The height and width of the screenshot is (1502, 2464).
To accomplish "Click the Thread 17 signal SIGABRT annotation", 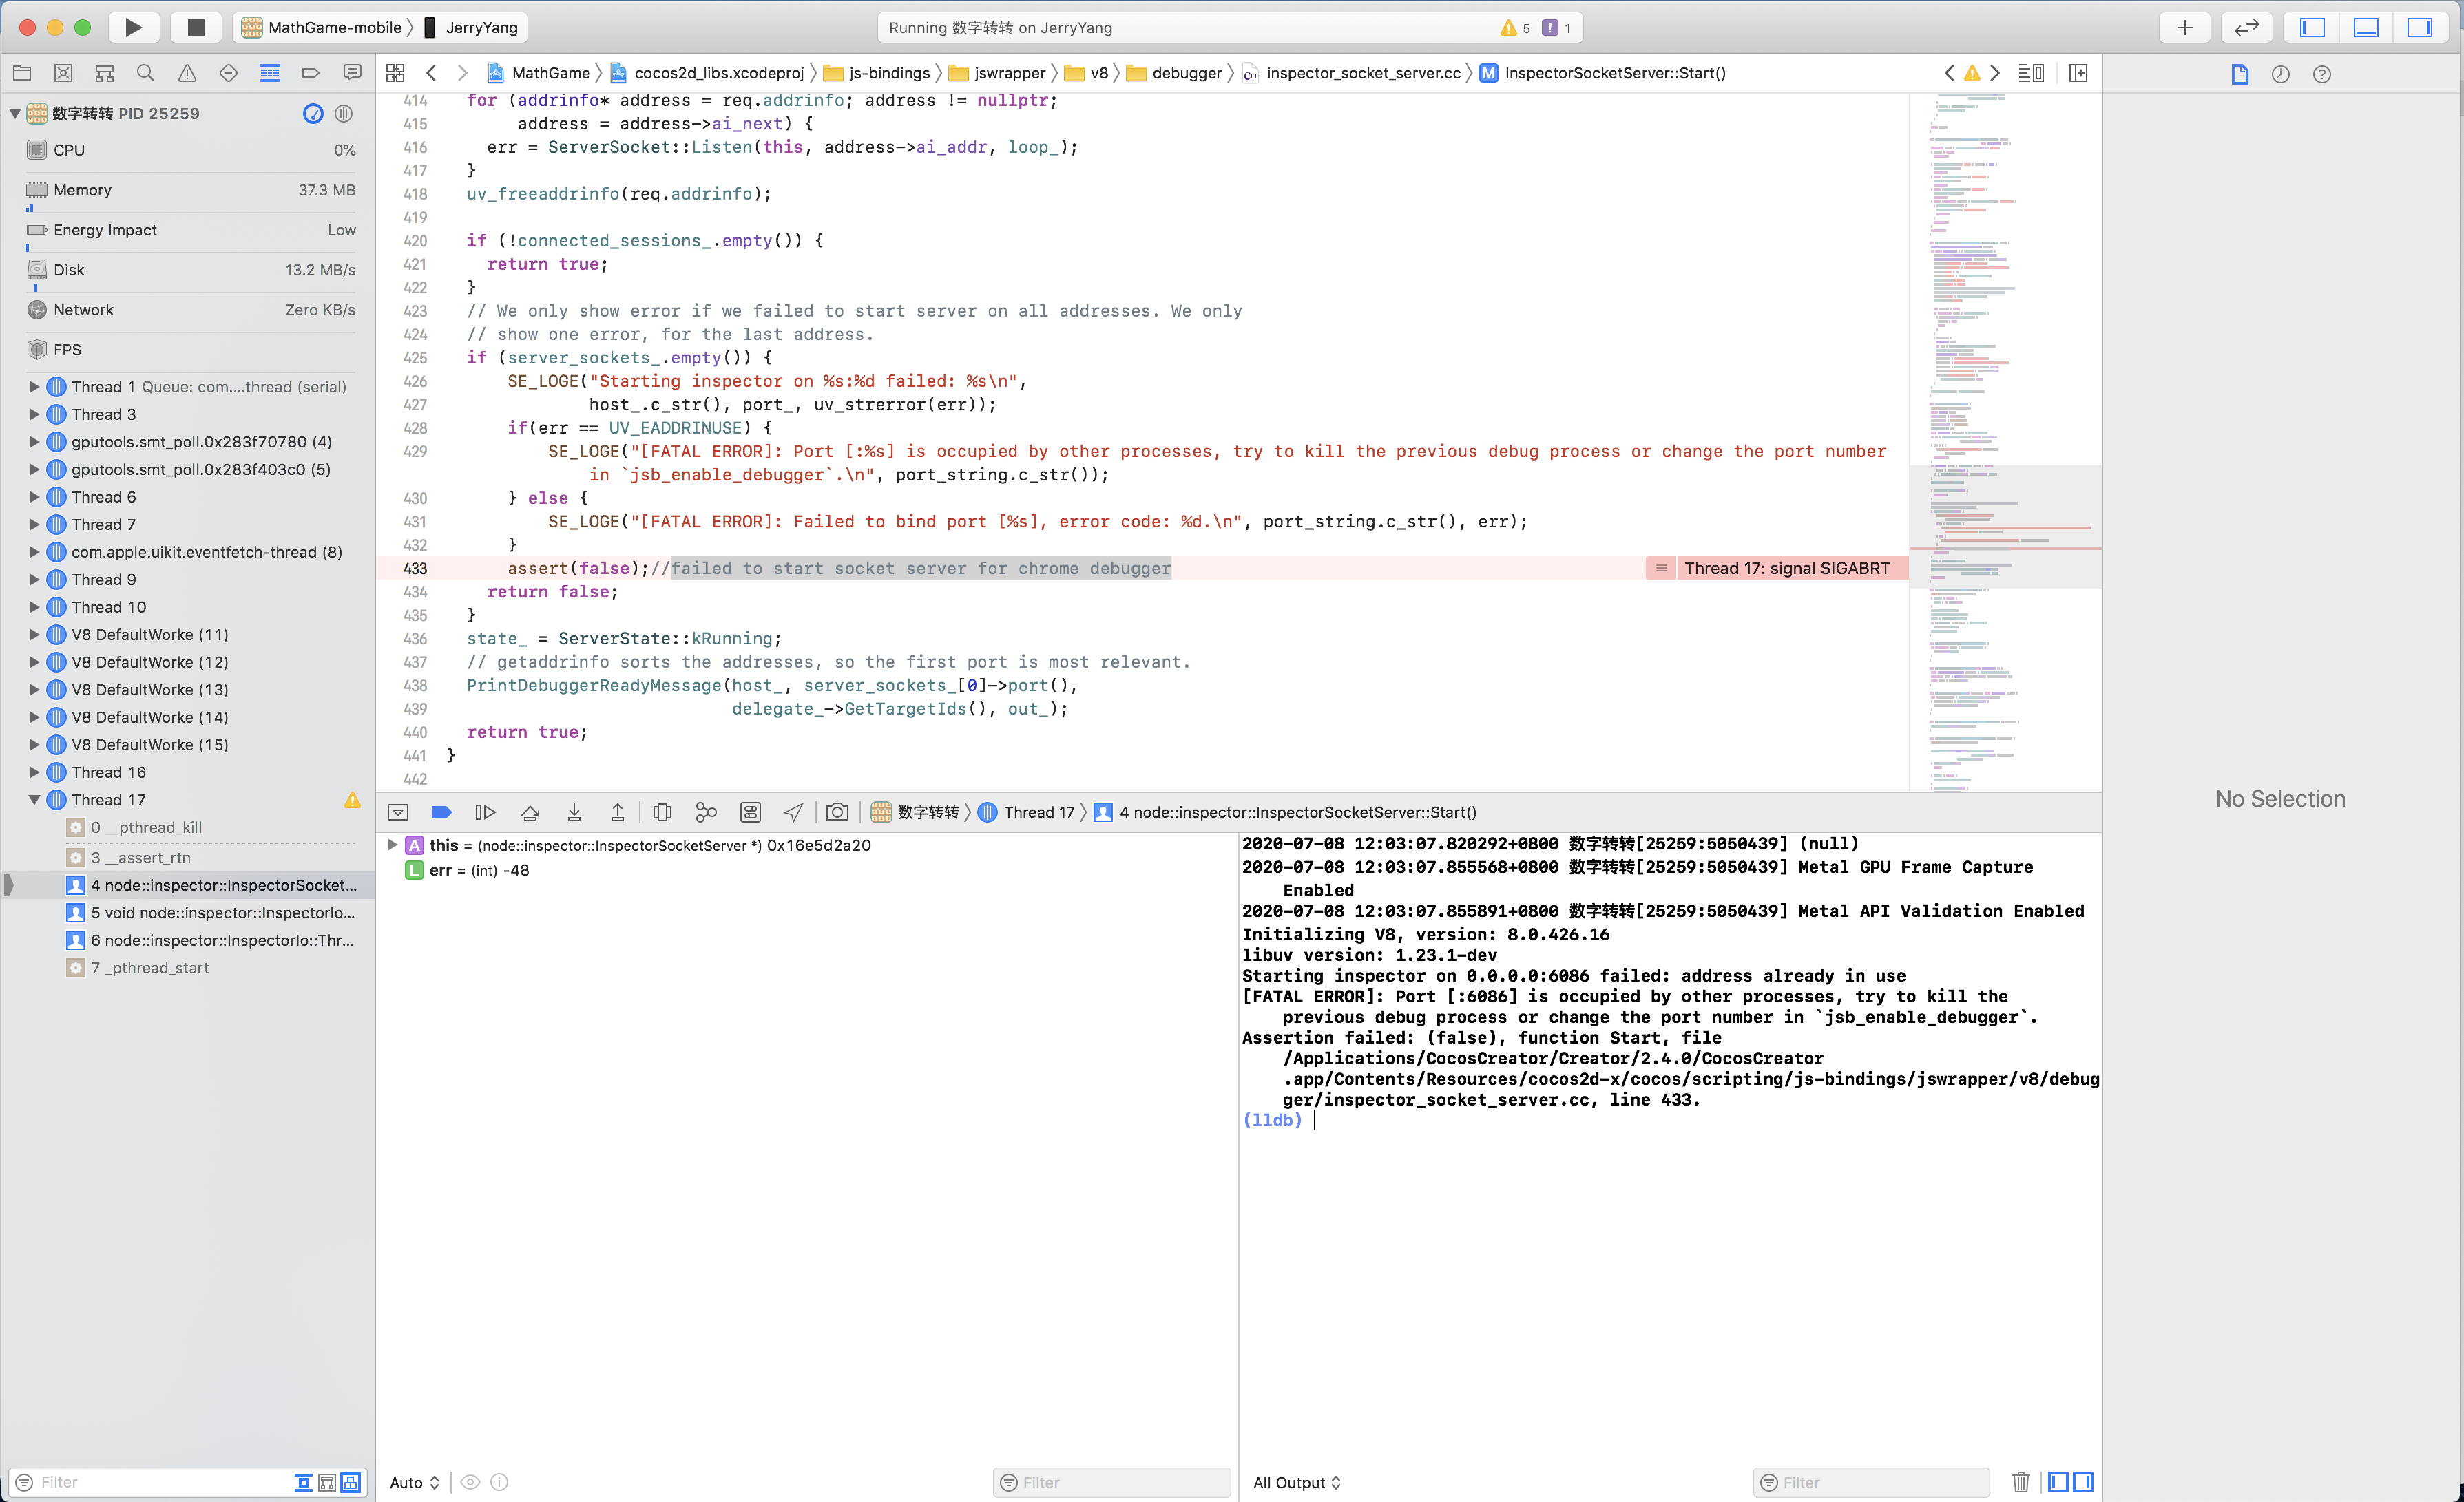I will click(1786, 569).
